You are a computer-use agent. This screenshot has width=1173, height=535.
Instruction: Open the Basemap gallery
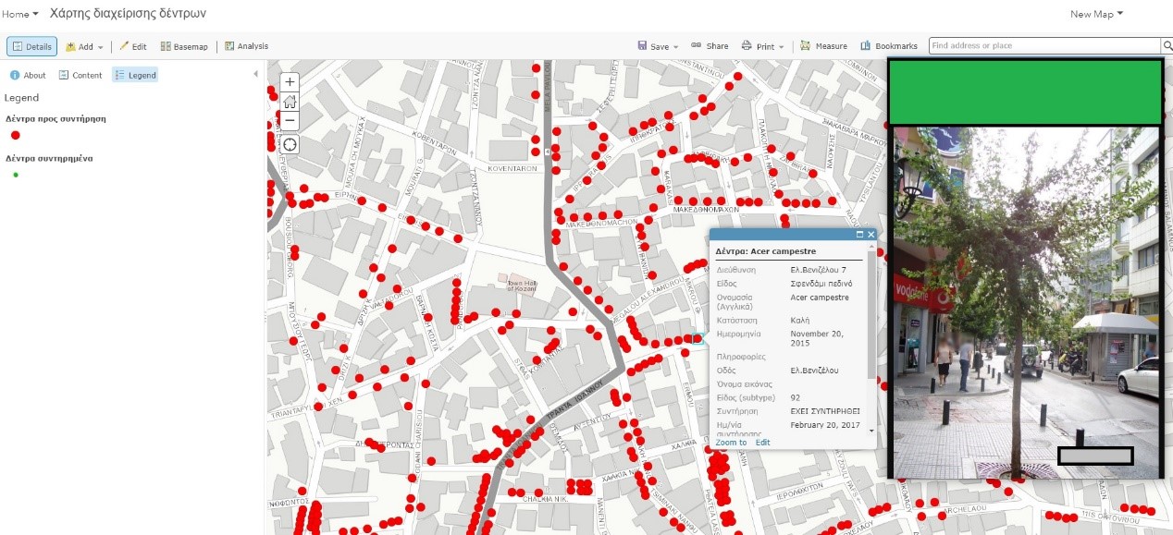click(184, 46)
